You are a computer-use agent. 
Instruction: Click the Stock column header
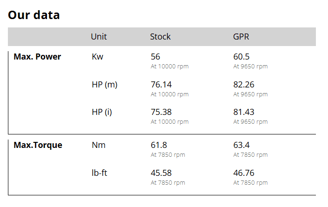click(160, 37)
